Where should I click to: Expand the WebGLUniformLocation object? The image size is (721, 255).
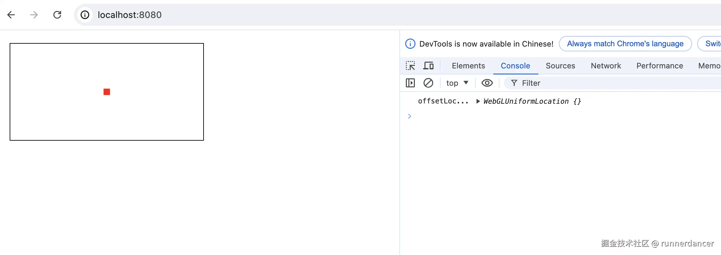tap(478, 101)
